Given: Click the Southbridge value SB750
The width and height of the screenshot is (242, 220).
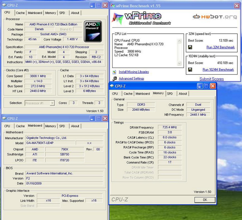Looking at the screenshot, I should (65, 154).
